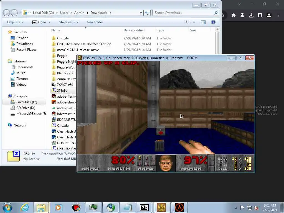Click the Explorer back arrow
This screenshot has height=213, width=284.
[6, 13]
